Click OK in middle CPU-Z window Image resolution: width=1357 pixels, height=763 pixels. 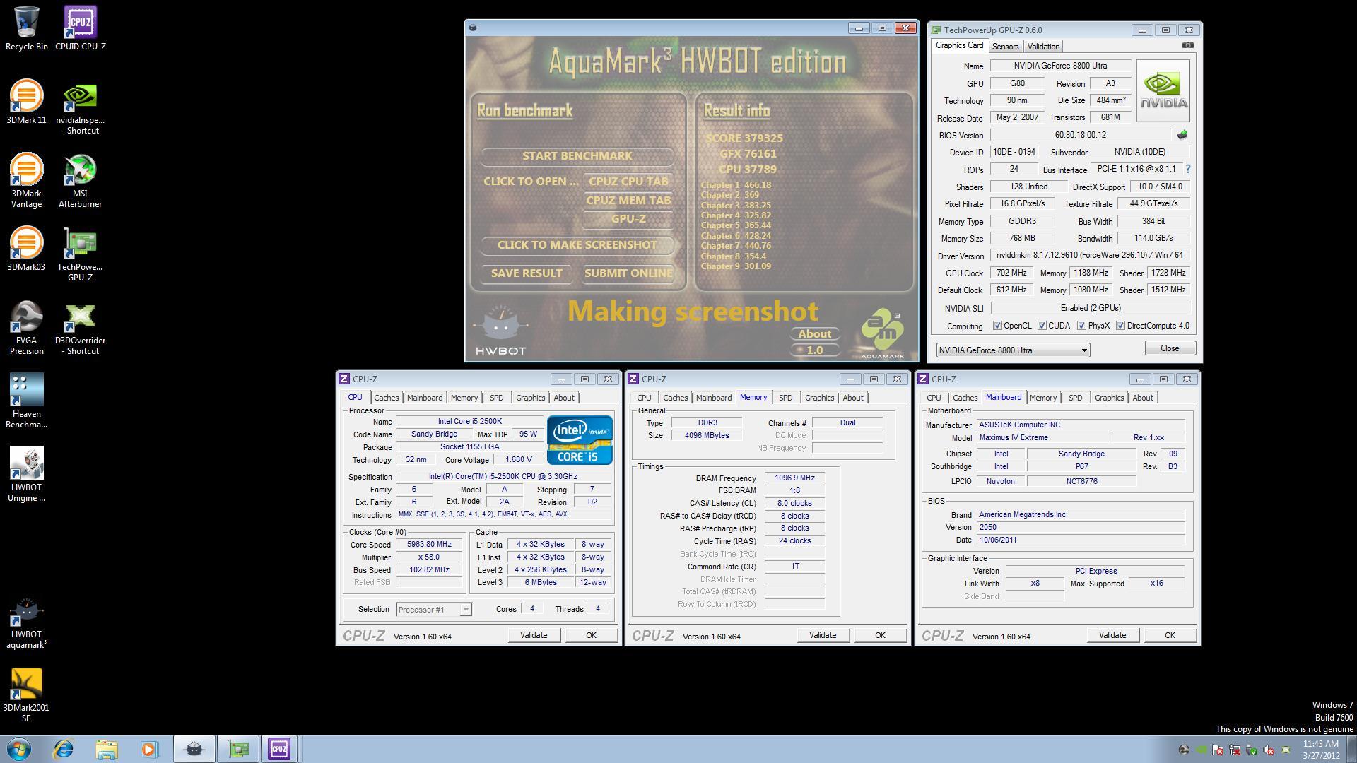pos(880,635)
